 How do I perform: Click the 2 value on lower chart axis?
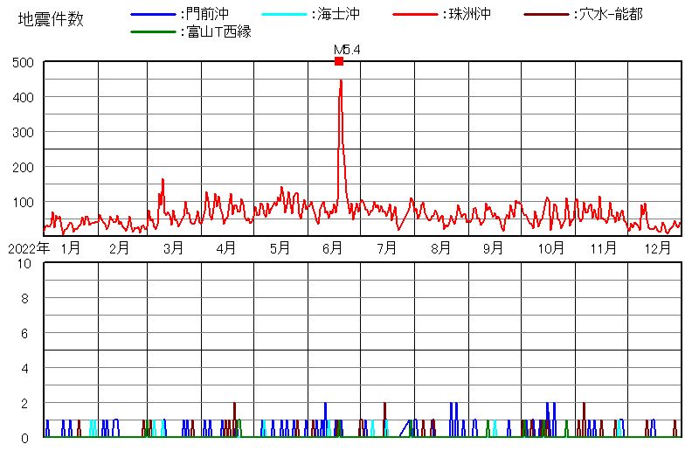(x=25, y=404)
